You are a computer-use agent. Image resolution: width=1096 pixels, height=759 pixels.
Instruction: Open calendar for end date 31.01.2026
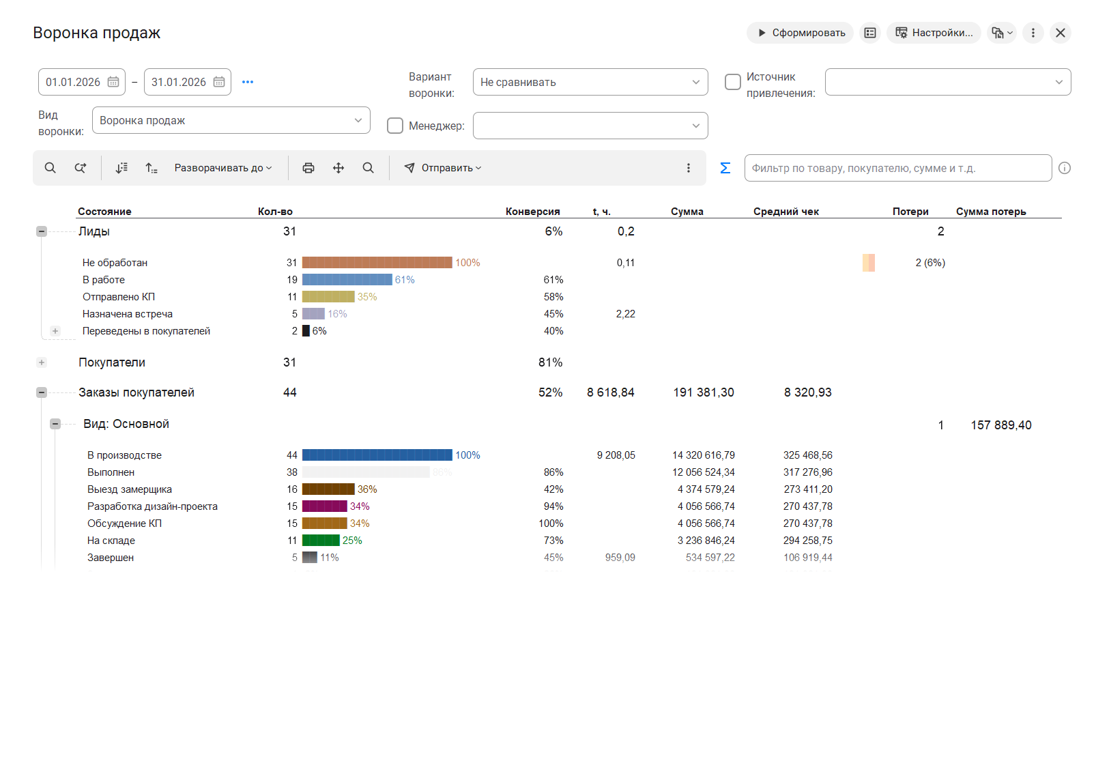tap(219, 82)
